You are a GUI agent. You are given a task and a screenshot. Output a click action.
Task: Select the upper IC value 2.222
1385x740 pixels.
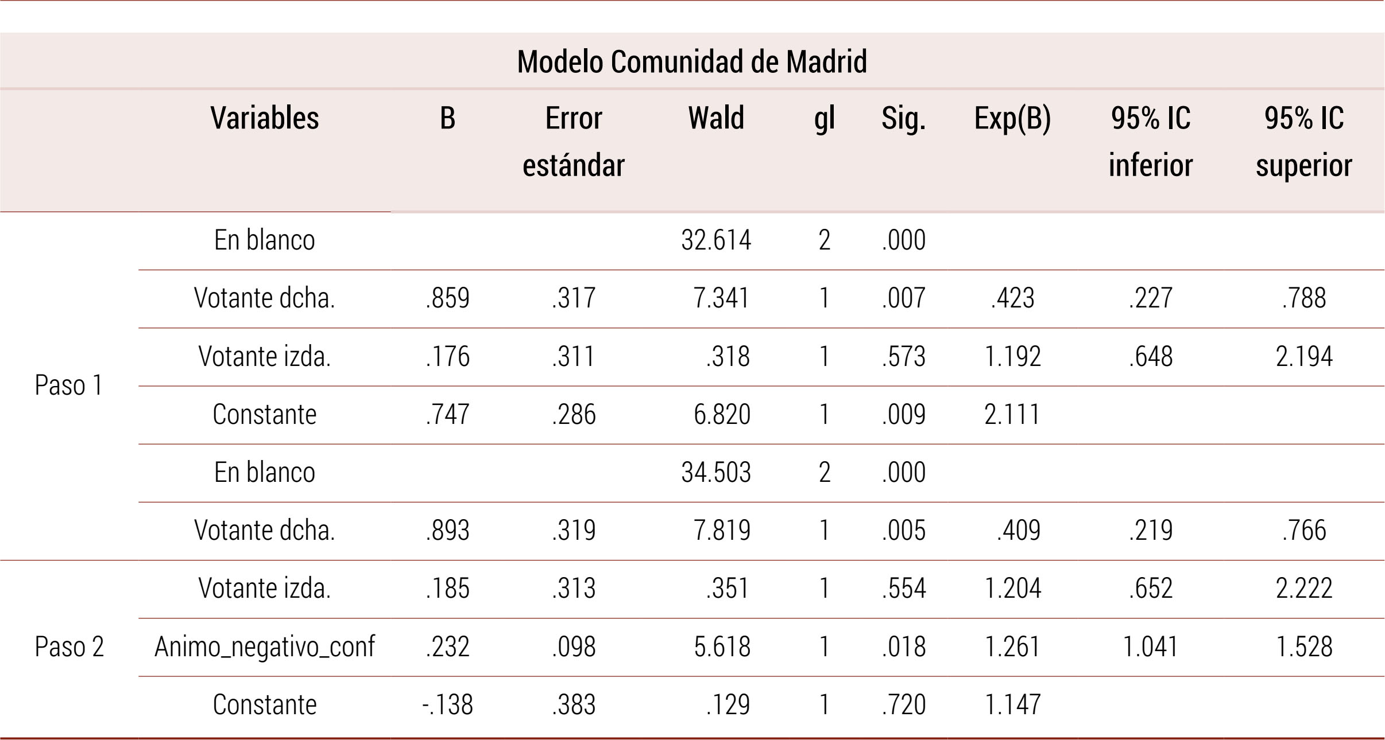pyautogui.click(x=1304, y=589)
